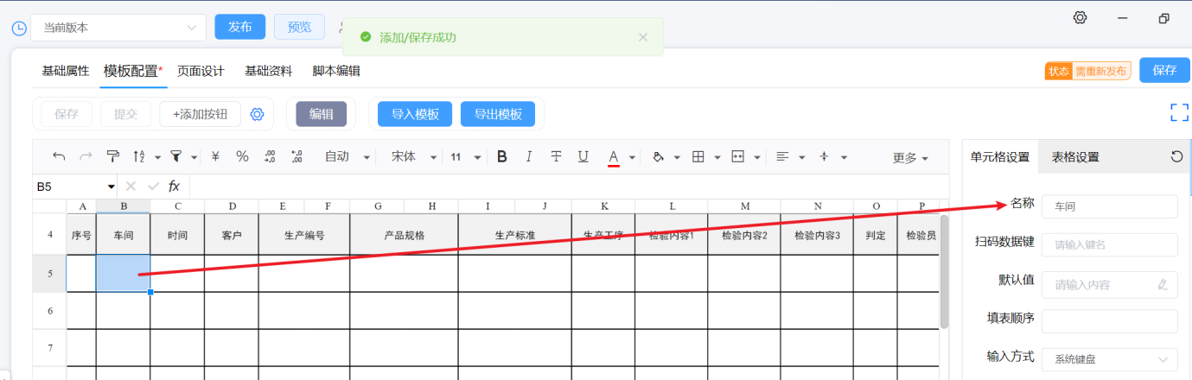The image size is (1192, 380).
Task: Click the refresh icon in cell settings panel
Action: pyautogui.click(x=1176, y=156)
